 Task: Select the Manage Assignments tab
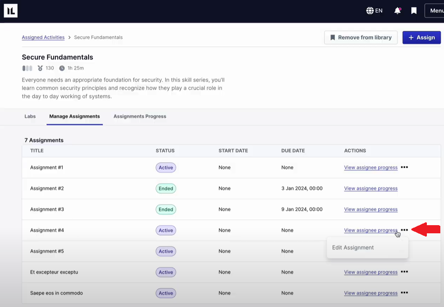pyautogui.click(x=75, y=116)
